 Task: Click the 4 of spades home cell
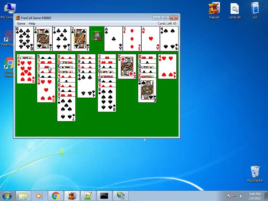pyautogui.click(x=169, y=39)
